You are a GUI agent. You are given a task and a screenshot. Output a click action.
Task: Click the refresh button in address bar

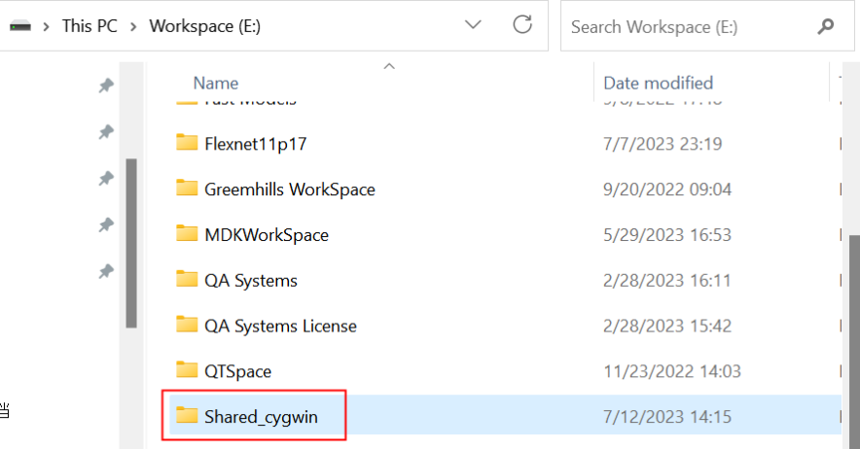pos(522,26)
